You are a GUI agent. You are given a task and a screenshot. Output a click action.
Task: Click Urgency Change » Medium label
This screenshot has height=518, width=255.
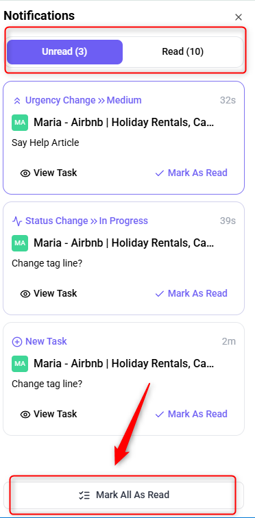(83, 100)
